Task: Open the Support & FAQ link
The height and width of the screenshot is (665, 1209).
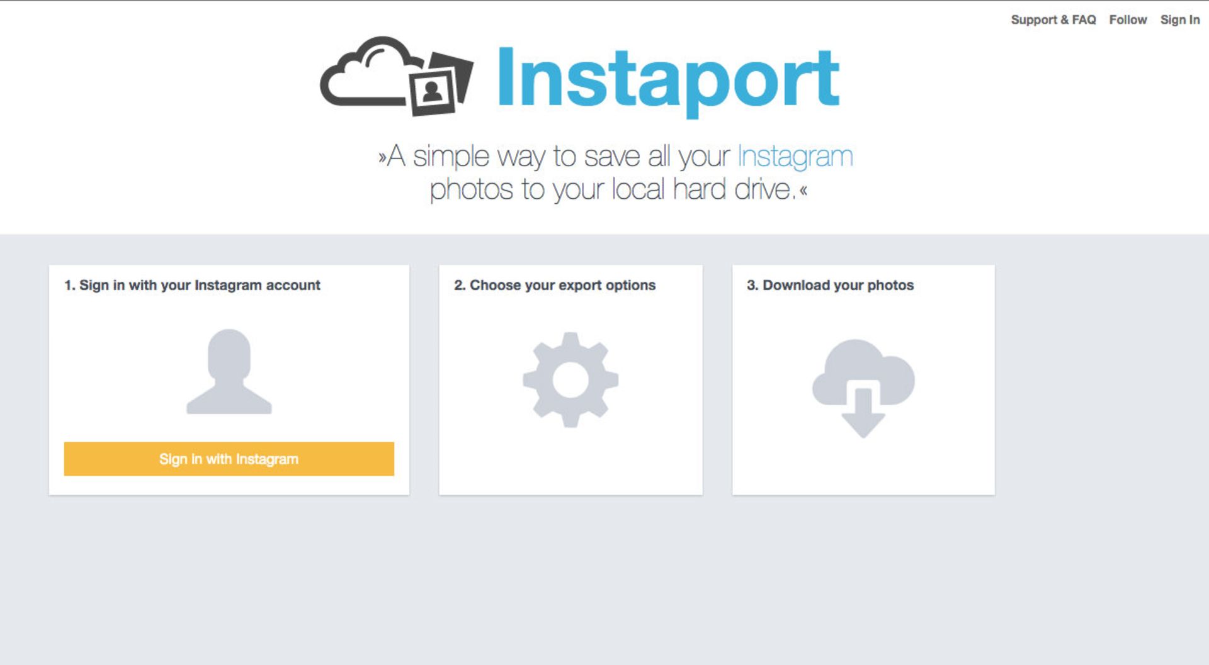Action: click(1053, 20)
